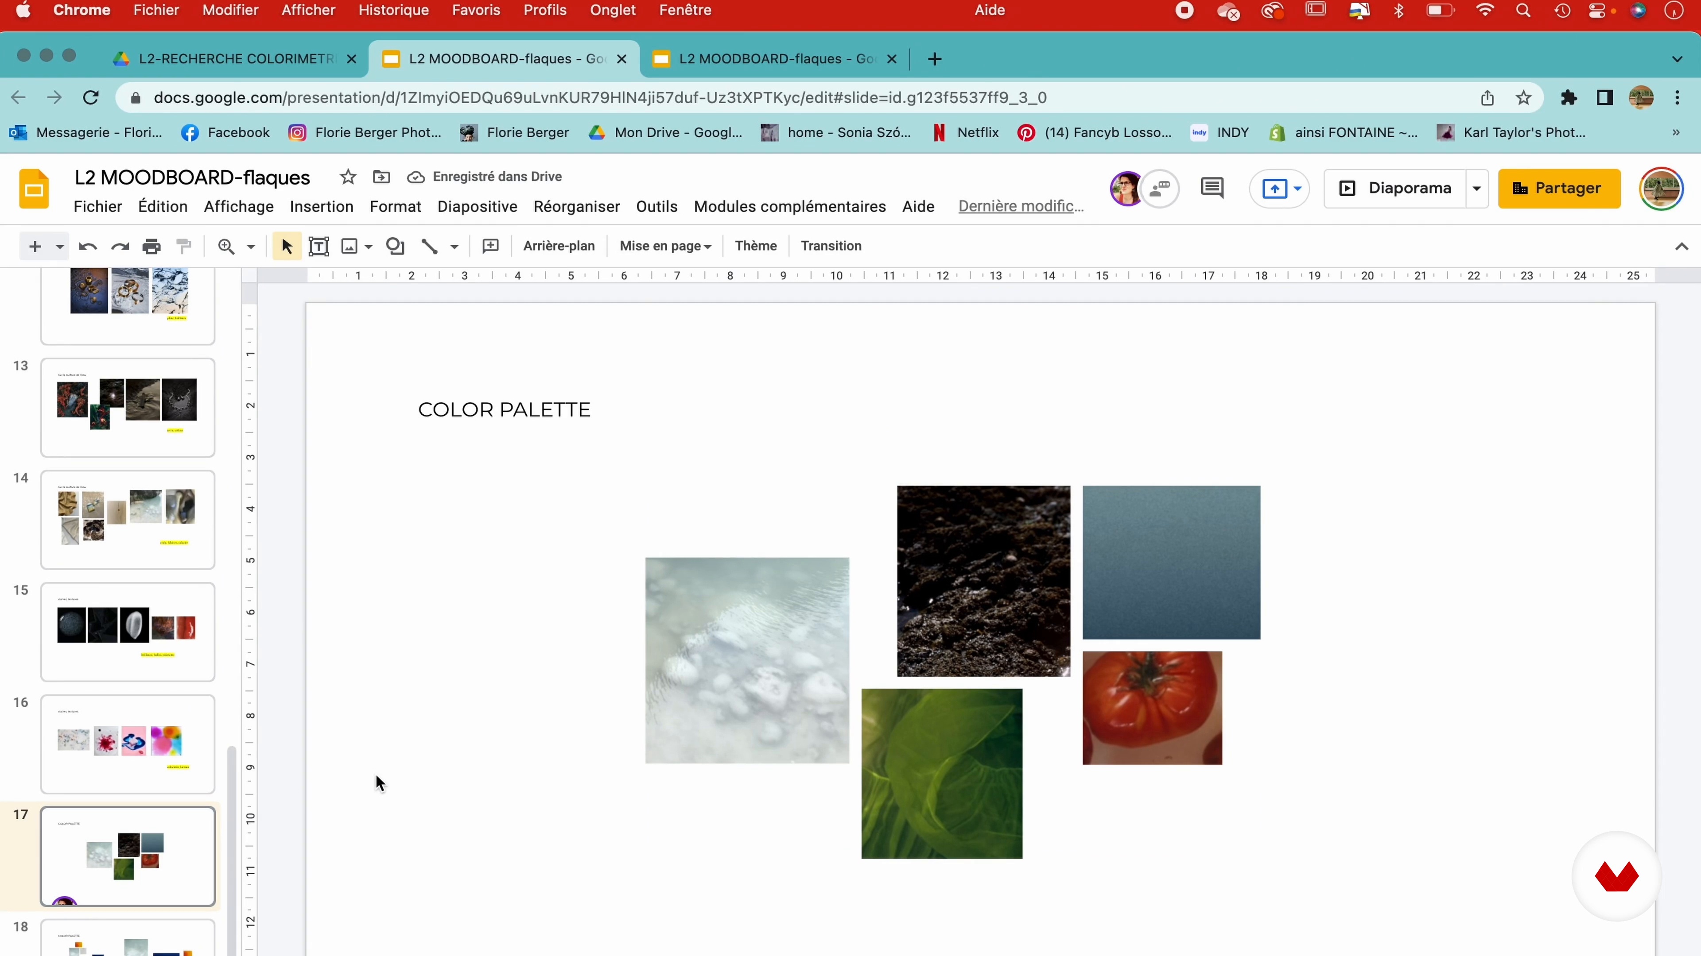Viewport: 1701px width, 956px height.
Task: Expand the present-to-meeting dropdown arrow
Action: [1297, 189]
